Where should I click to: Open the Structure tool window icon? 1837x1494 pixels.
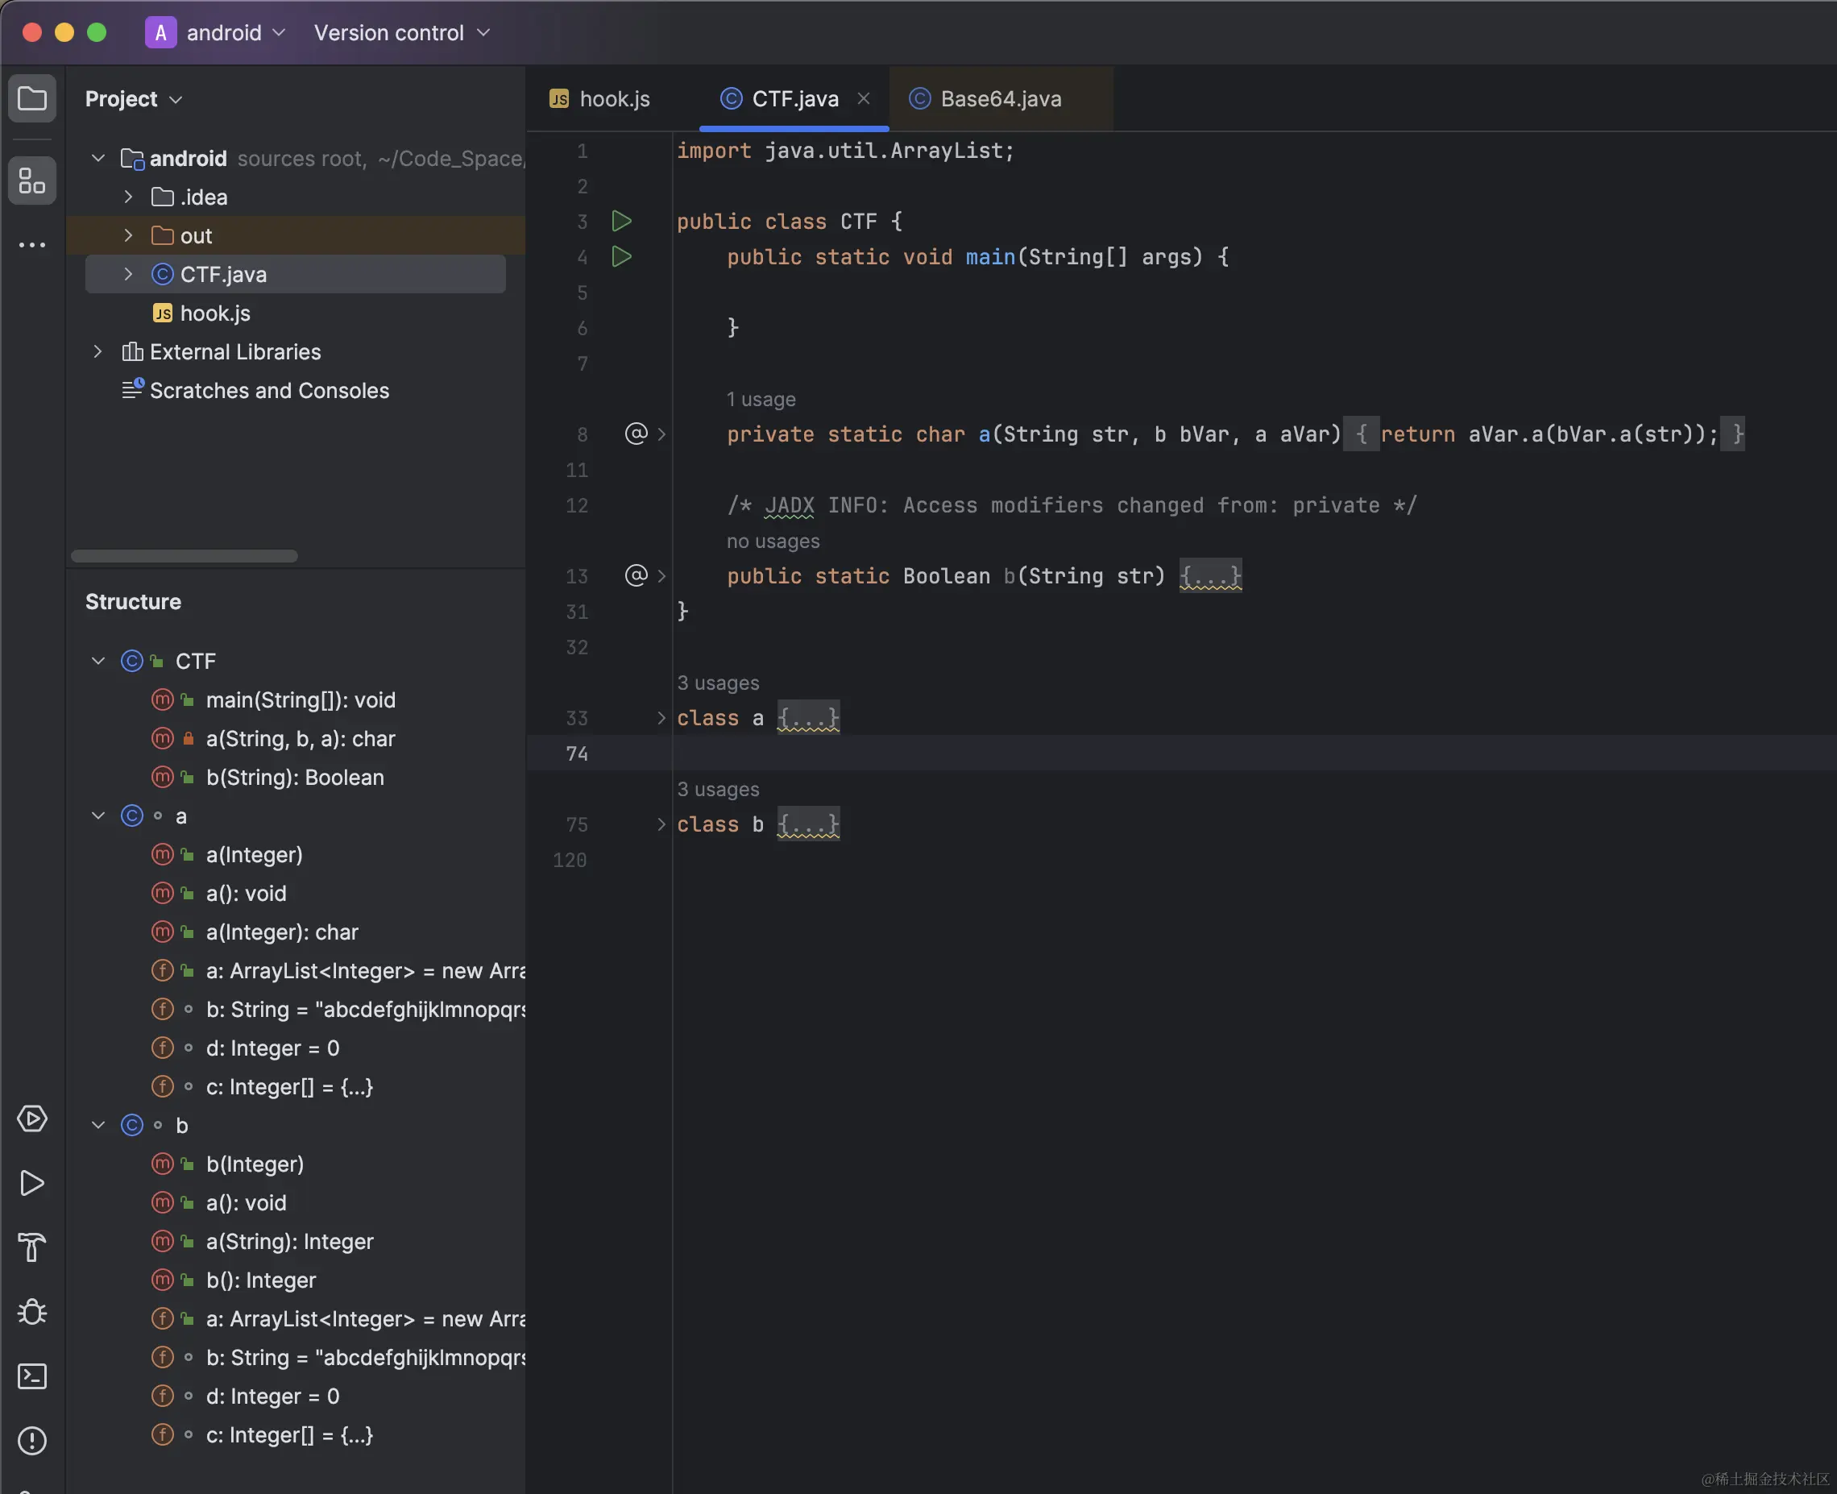coord(32,181)
